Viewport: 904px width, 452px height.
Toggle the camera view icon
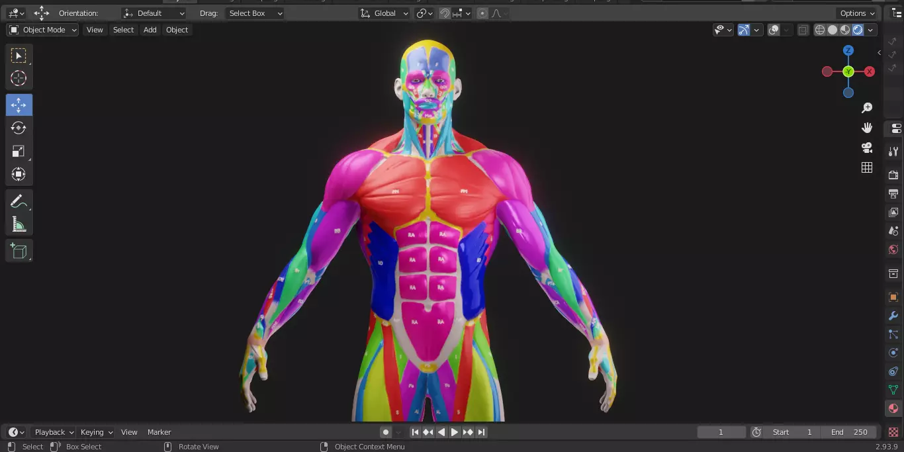coord(867,148)
